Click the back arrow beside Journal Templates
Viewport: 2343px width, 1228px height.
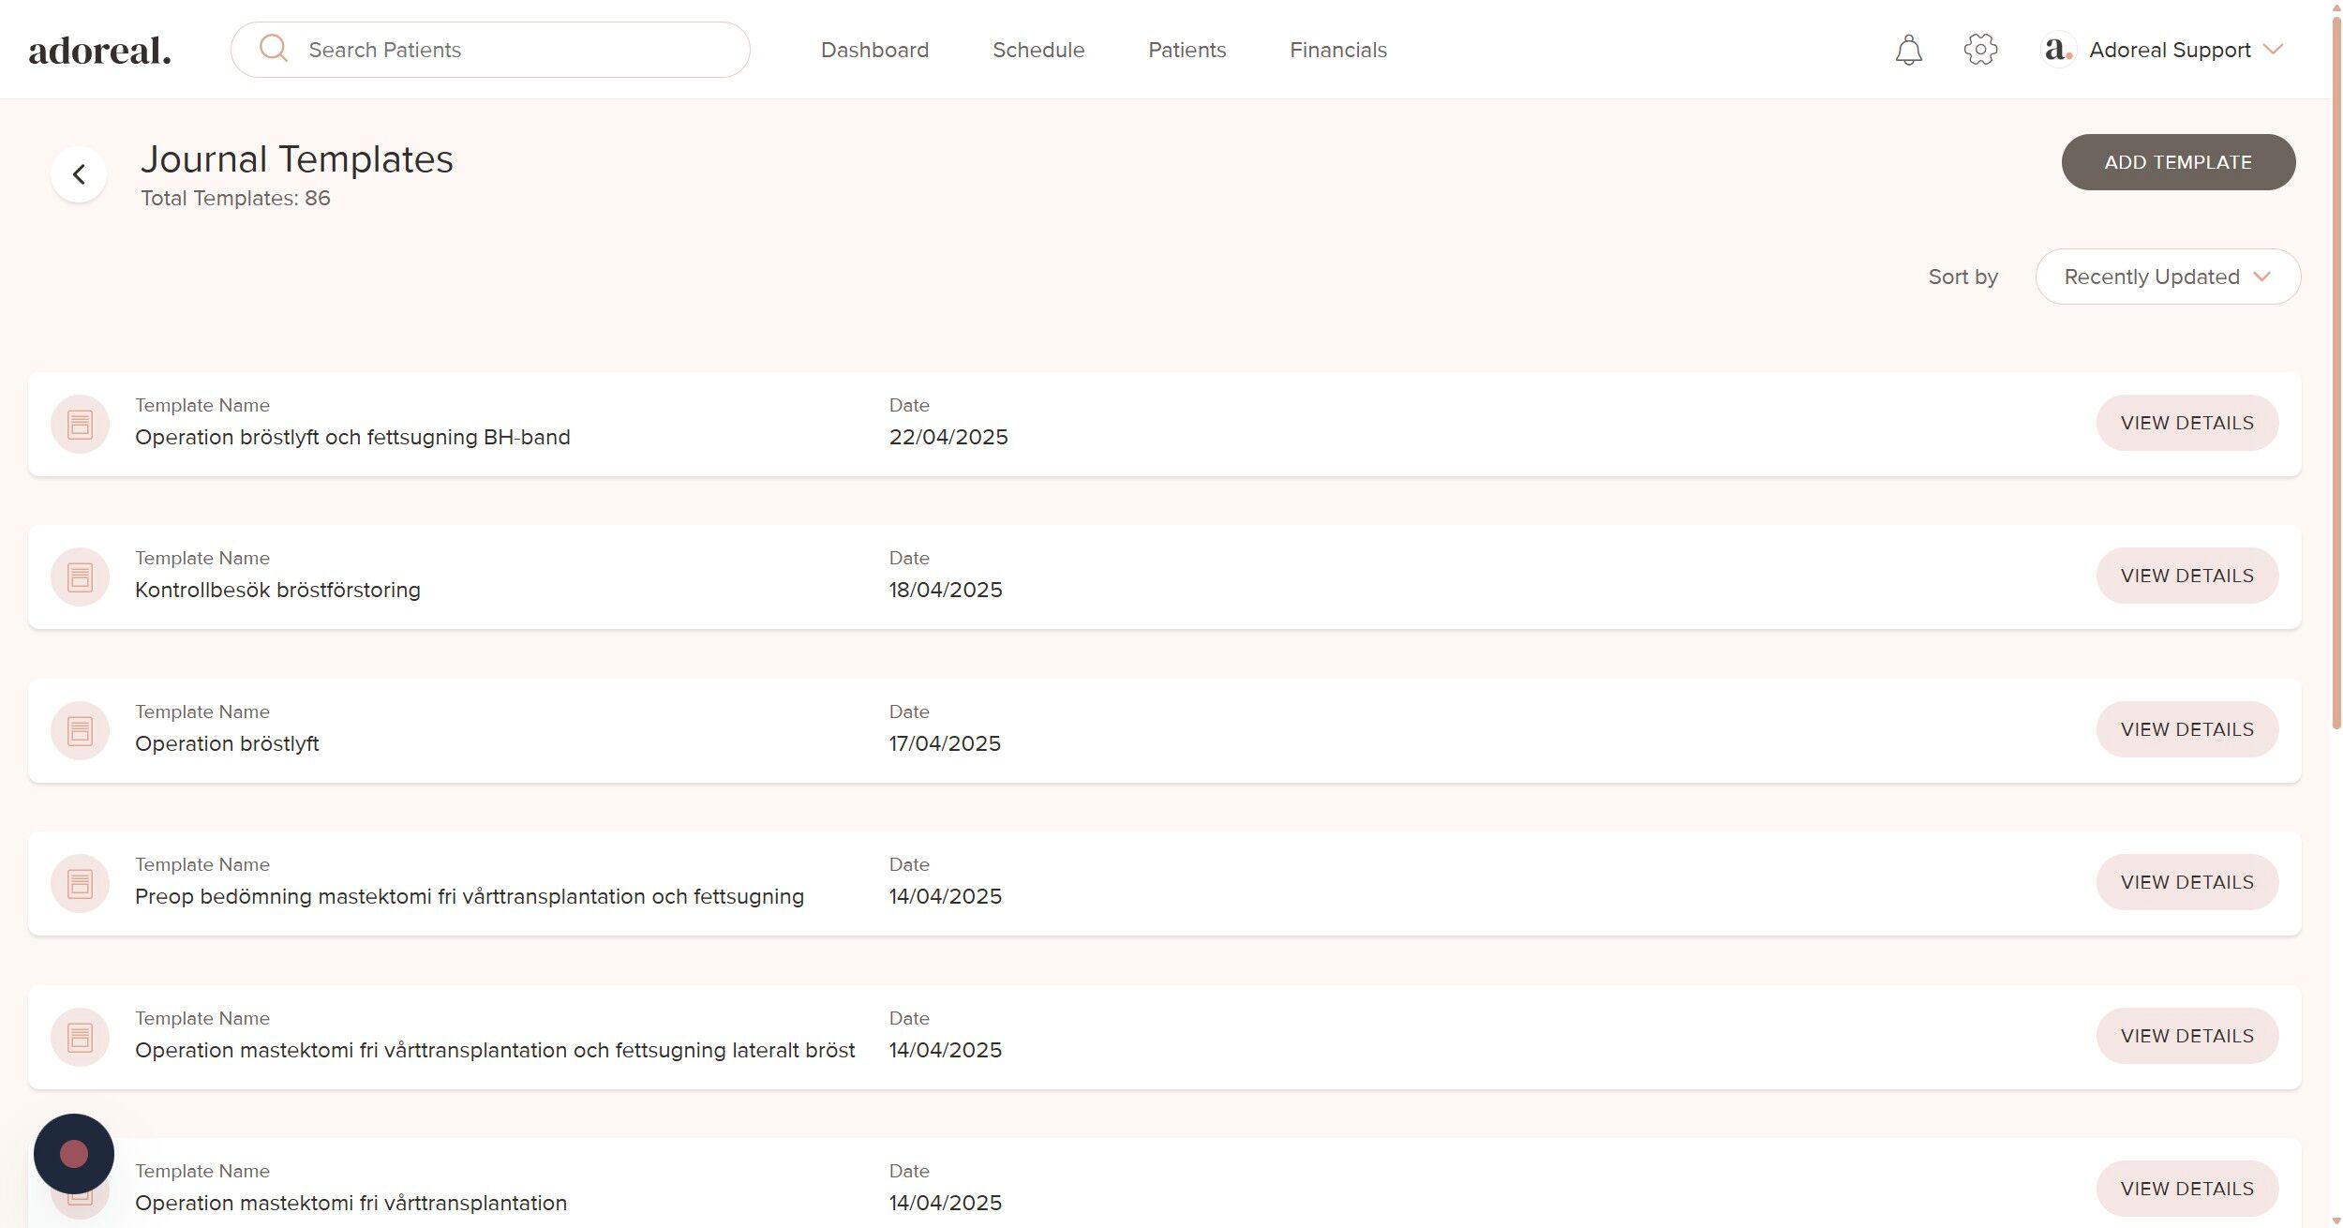tap(79, 174)
